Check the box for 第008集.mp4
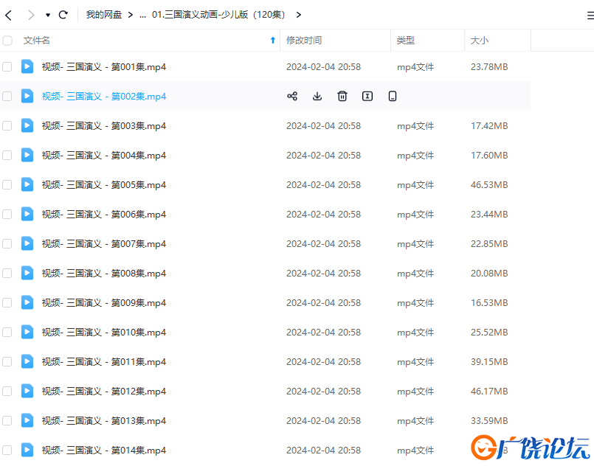 click(7, 274)
